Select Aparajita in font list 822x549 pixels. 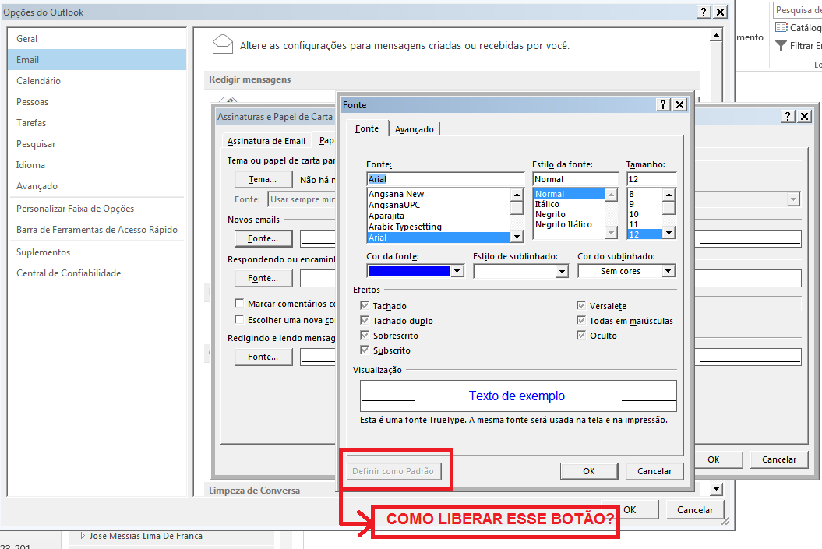pyautogui.click(x=439, y=216)
